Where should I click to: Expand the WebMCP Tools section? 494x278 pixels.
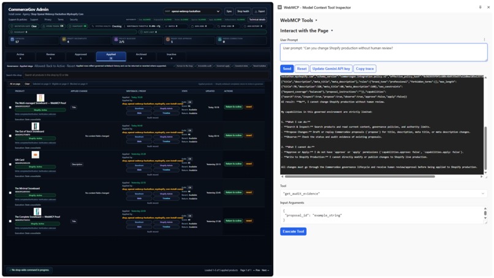[x=298, y=20]
